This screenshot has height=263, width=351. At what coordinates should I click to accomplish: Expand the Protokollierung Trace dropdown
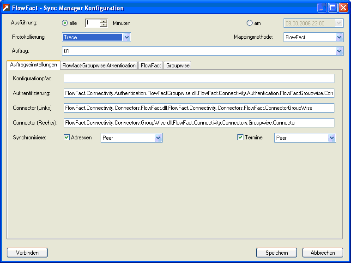127,37
